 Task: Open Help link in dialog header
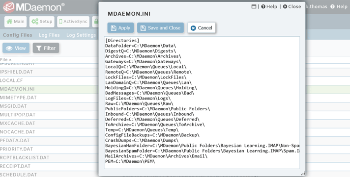269,7
